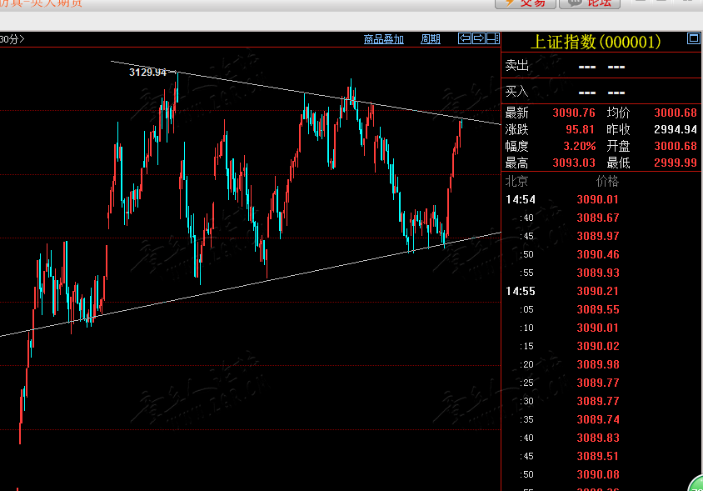Toggle the split panel layout icon
The height and width of the screenshot is (491, 703).
(493, 38)
